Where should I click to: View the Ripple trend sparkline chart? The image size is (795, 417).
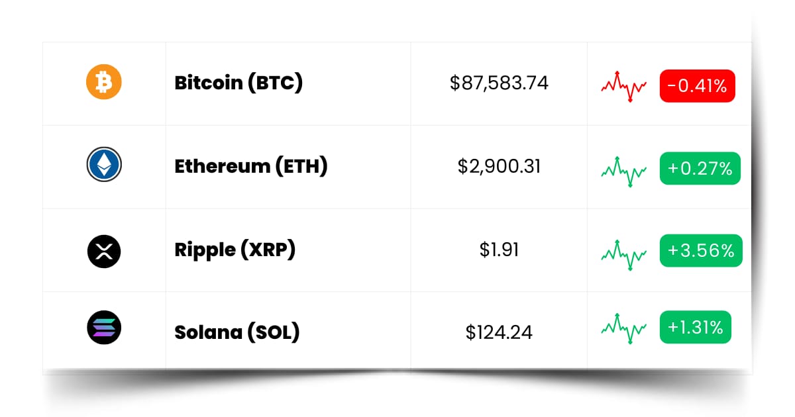click(x=624, y=254)
